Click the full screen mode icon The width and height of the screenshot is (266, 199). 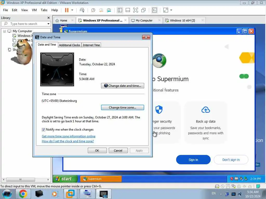coord(136,10)
